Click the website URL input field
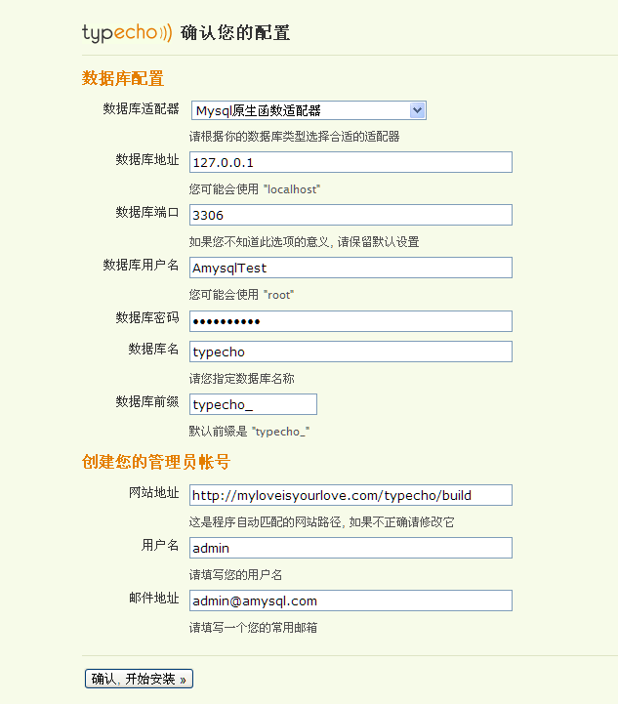Screen dimensions: 618x704 (350, 495)
